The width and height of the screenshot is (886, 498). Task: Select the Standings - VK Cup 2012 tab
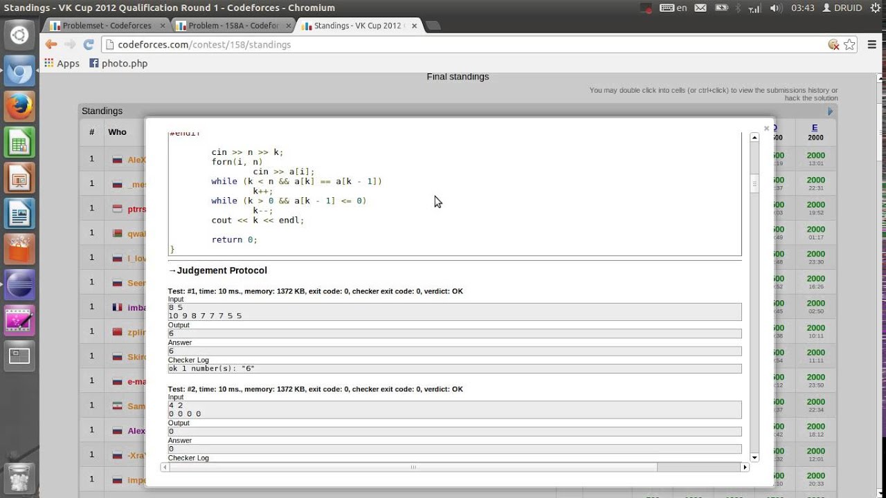359,26
